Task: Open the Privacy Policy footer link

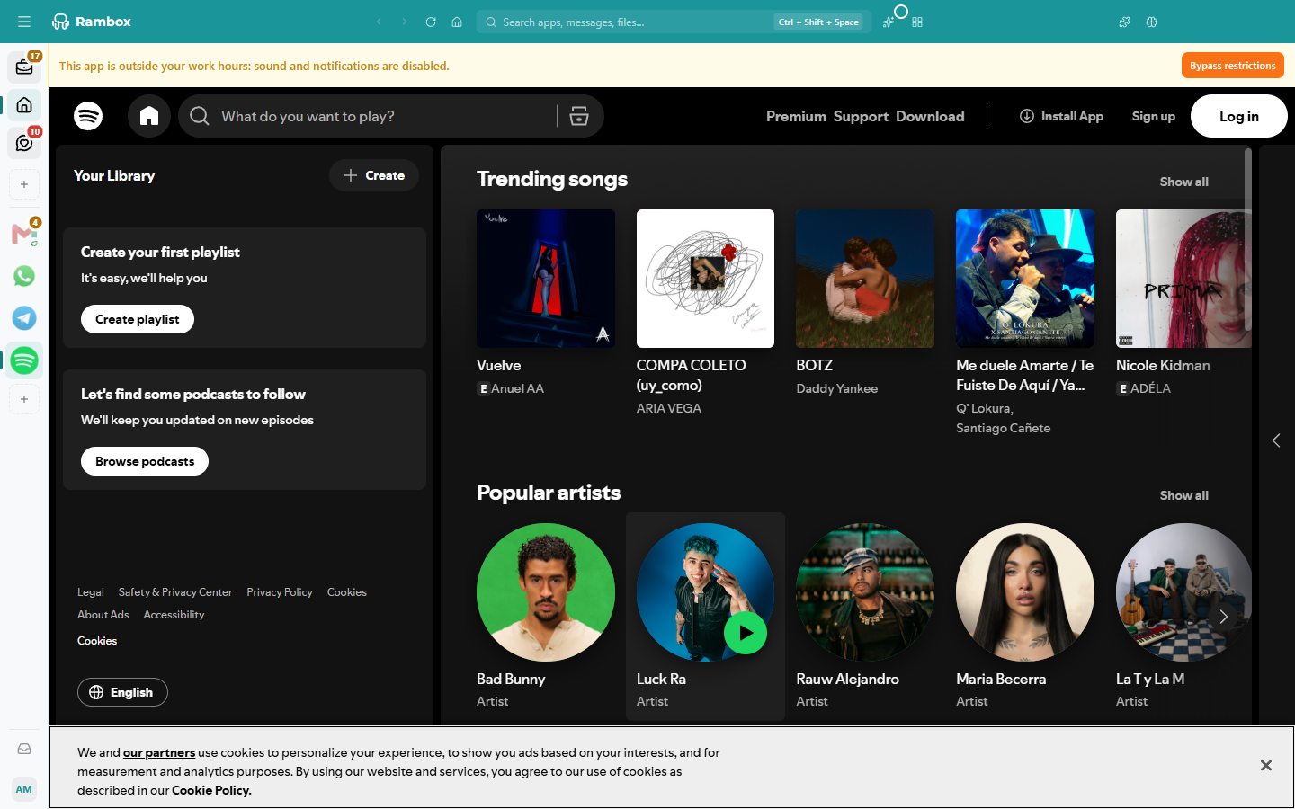Action: (280, 592)
